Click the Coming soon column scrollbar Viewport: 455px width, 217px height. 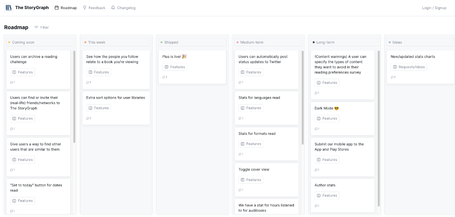point(74,97)
